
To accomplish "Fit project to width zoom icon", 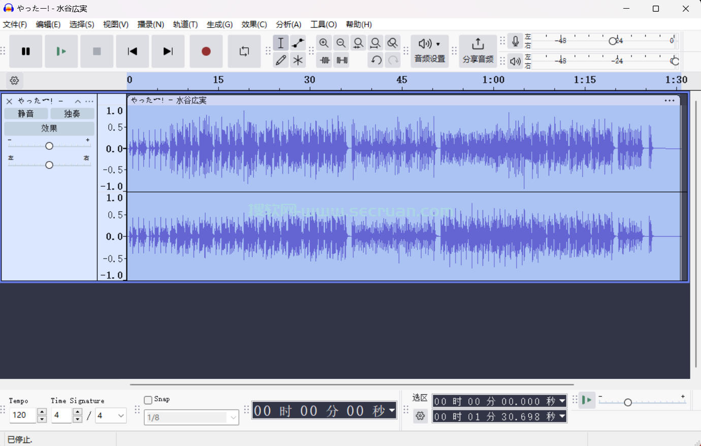I will click(375, 43).
